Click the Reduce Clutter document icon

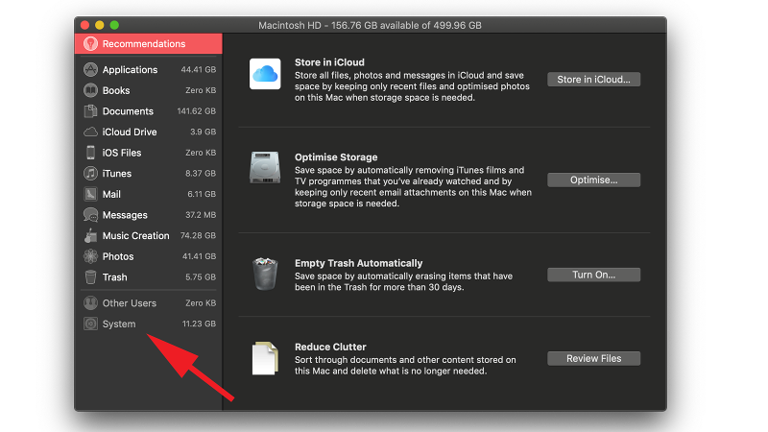[264, 358]
